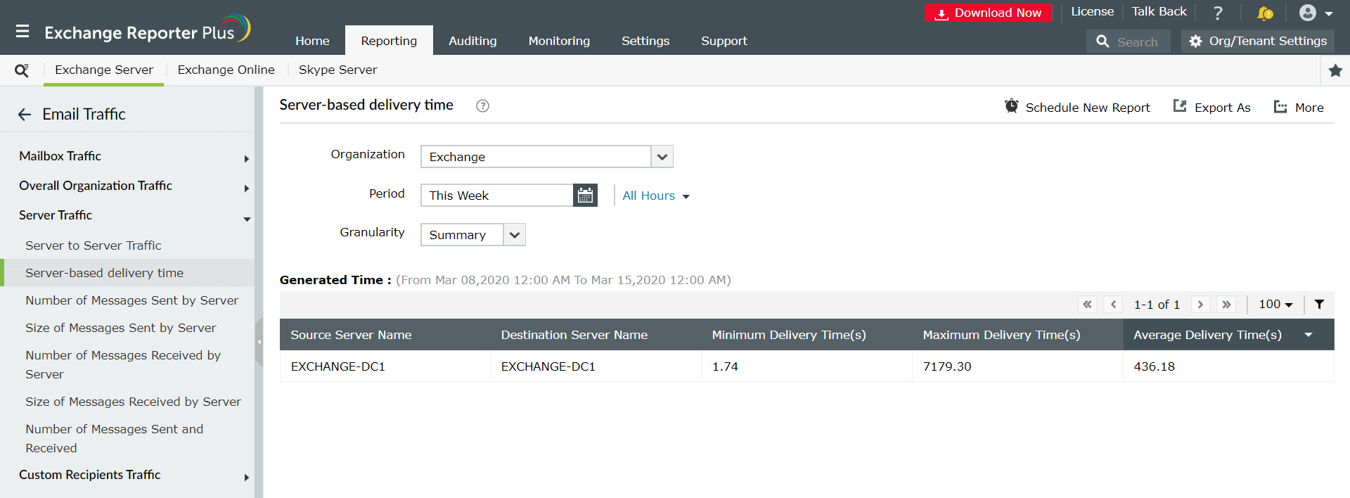Click the More options icon
1350x498 pixels.
point(1280,107)
